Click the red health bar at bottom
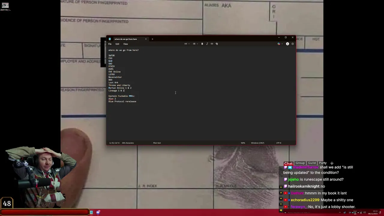The image size is (384, 216). 44,212
